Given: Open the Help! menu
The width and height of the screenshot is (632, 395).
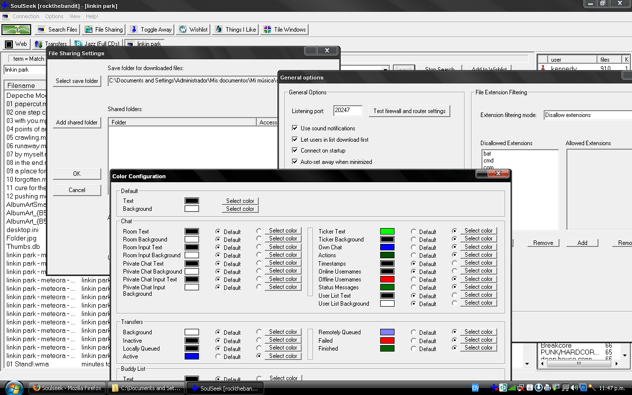Looking at the screenshot, I should pyautogui.click(x=92, y=16).
